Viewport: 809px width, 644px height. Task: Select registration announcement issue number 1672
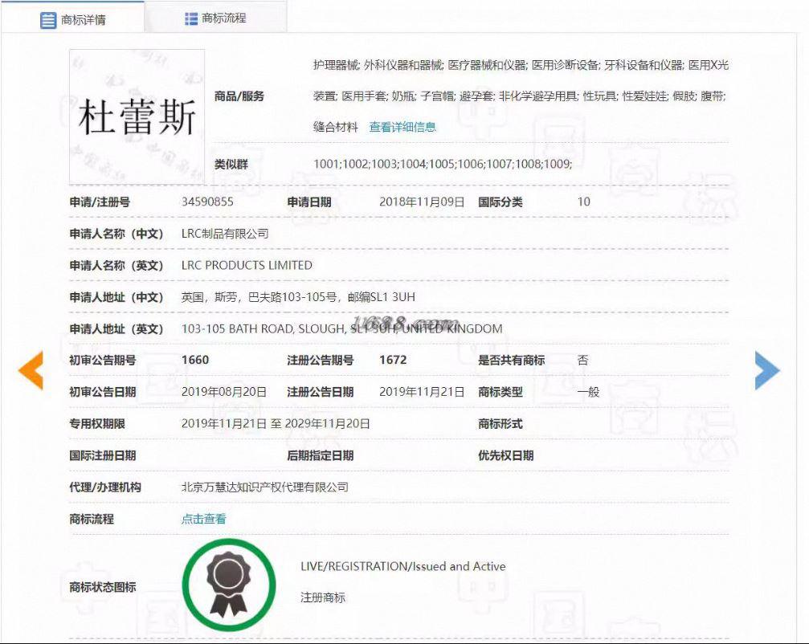[393, 360]
